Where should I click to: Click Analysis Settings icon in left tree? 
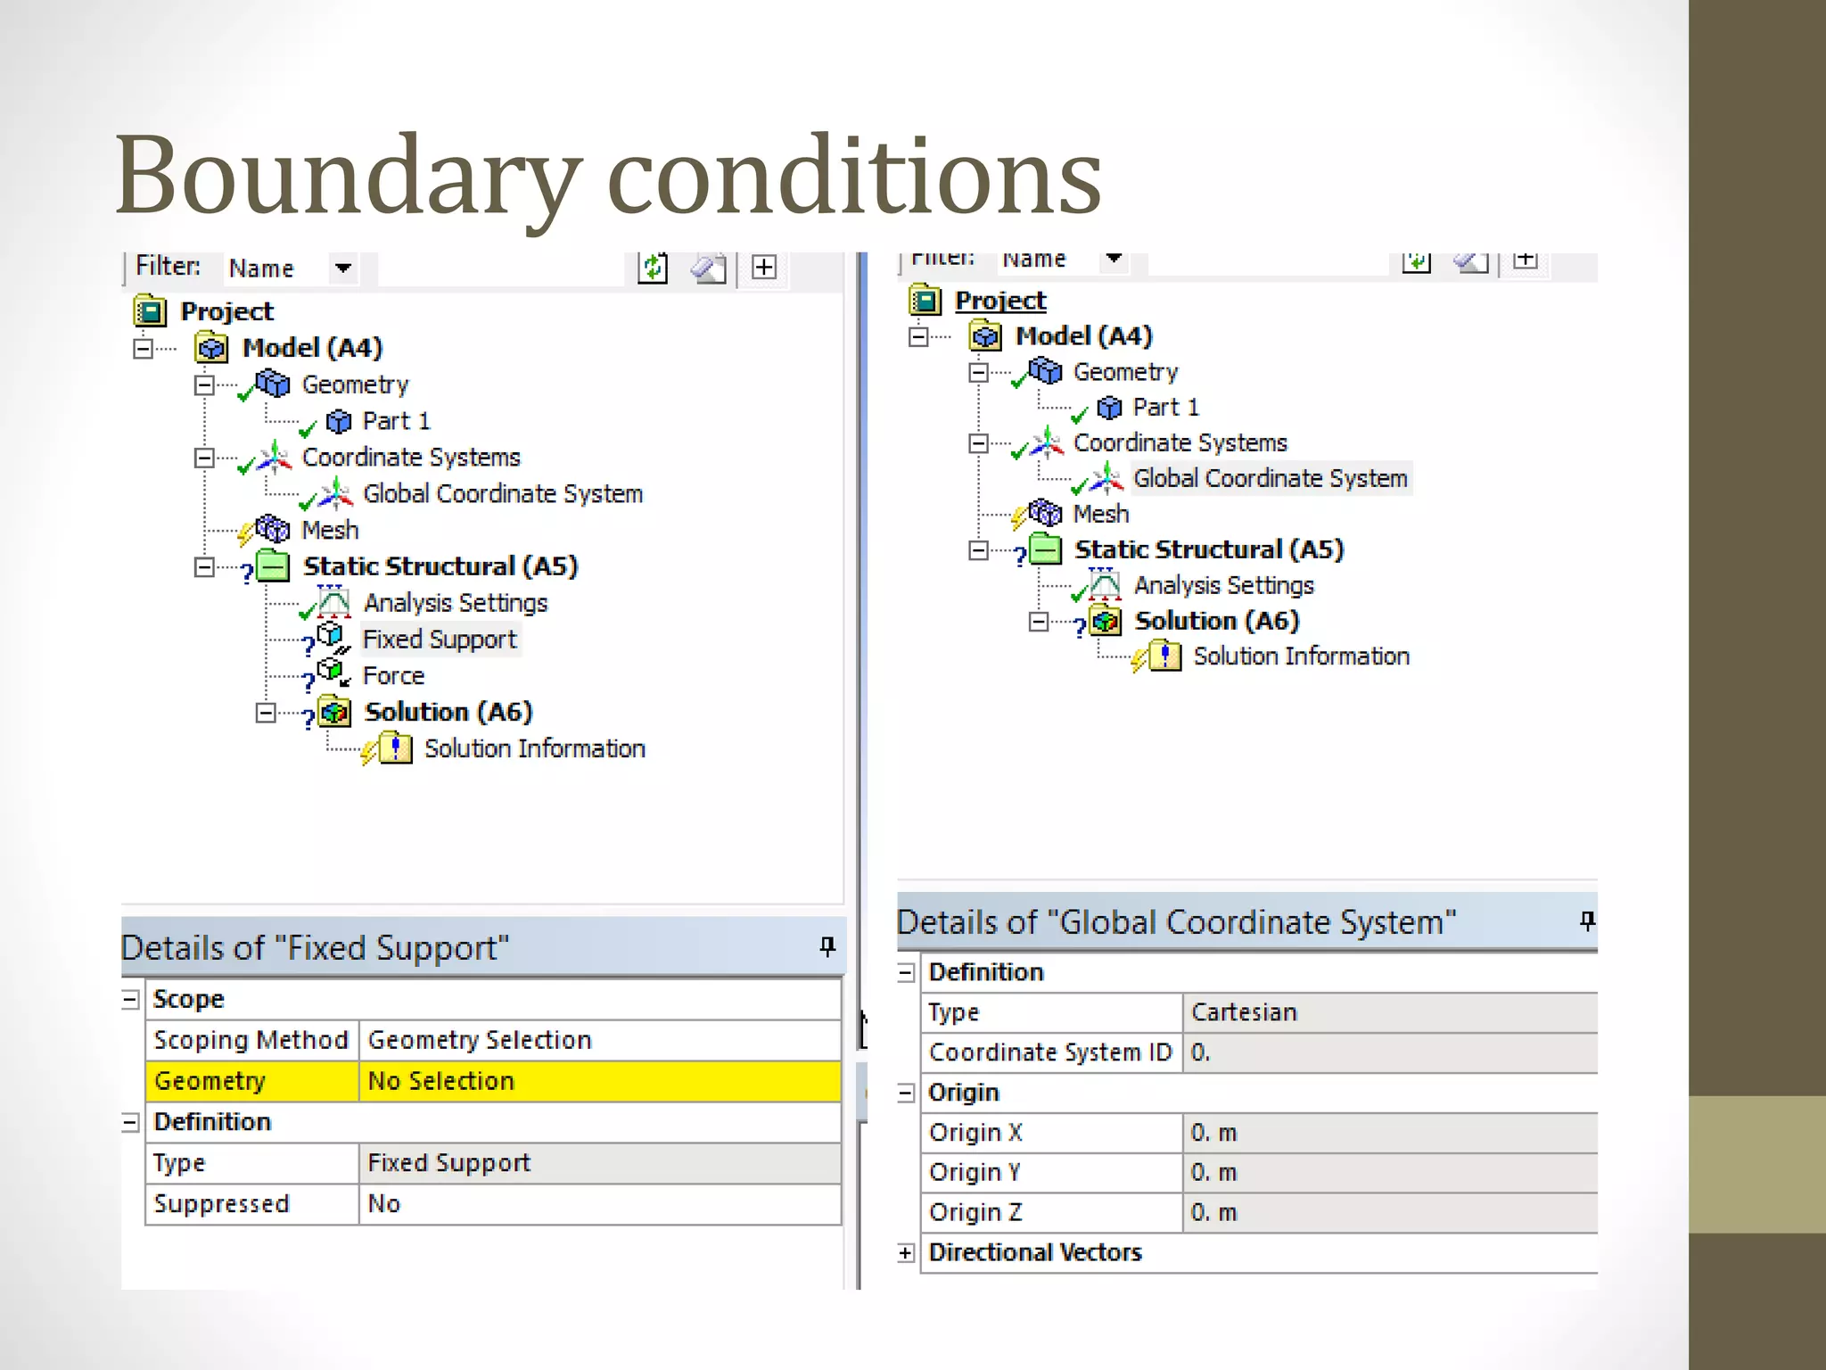point(333,602)
